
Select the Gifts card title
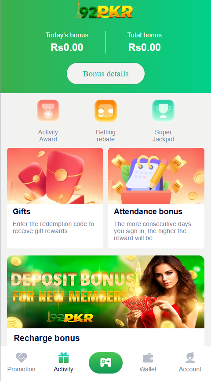pyautogui.click(x=22, y=212)
